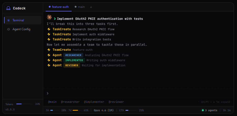Open Agent Config in the sidebar
This screenshot has height=116, width=237.
point(23,29)
